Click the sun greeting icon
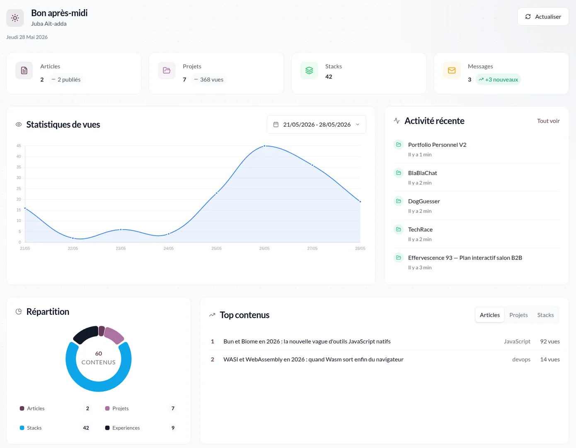Viewport: 576px width, 448px height. coord(15,18)
